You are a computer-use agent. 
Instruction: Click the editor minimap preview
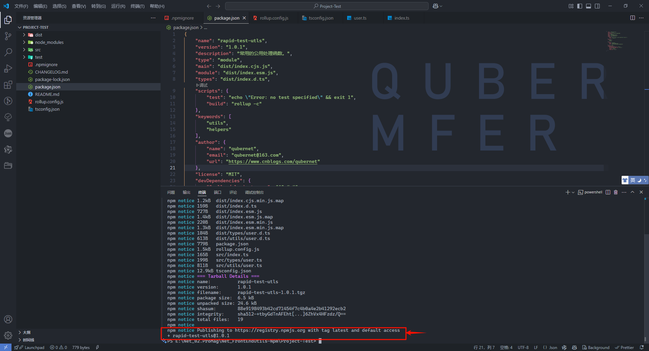(x=616, y=41)
